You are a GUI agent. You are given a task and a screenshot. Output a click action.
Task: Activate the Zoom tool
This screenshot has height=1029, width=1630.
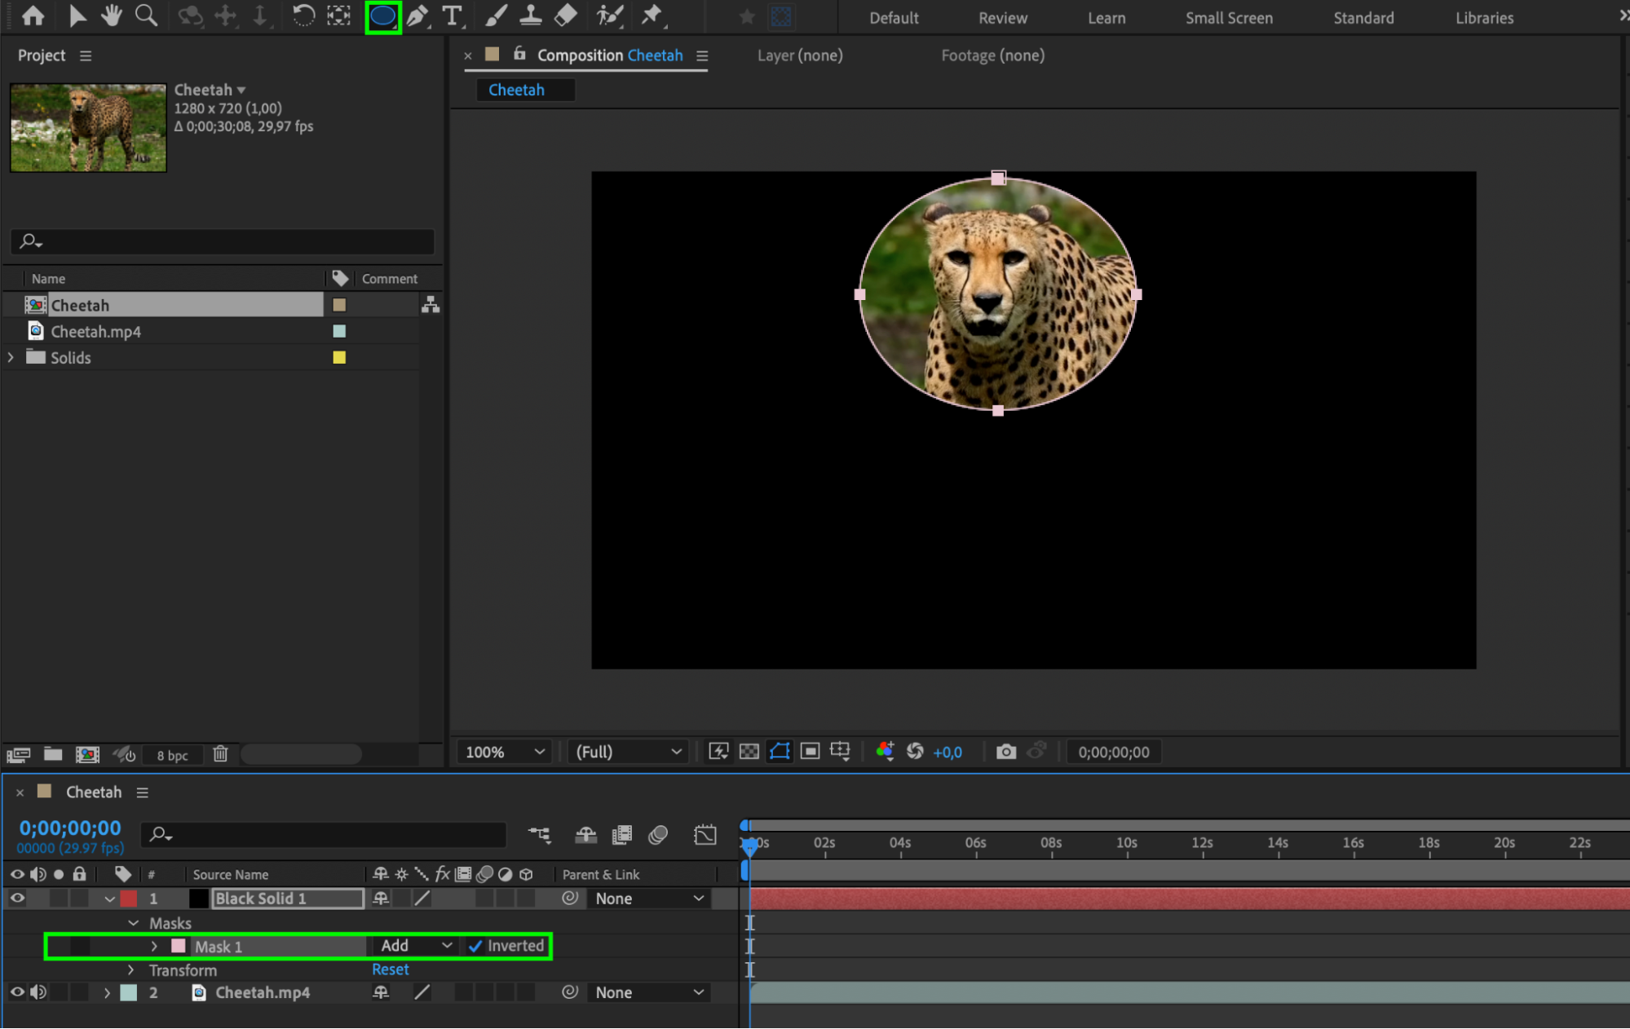146,15
